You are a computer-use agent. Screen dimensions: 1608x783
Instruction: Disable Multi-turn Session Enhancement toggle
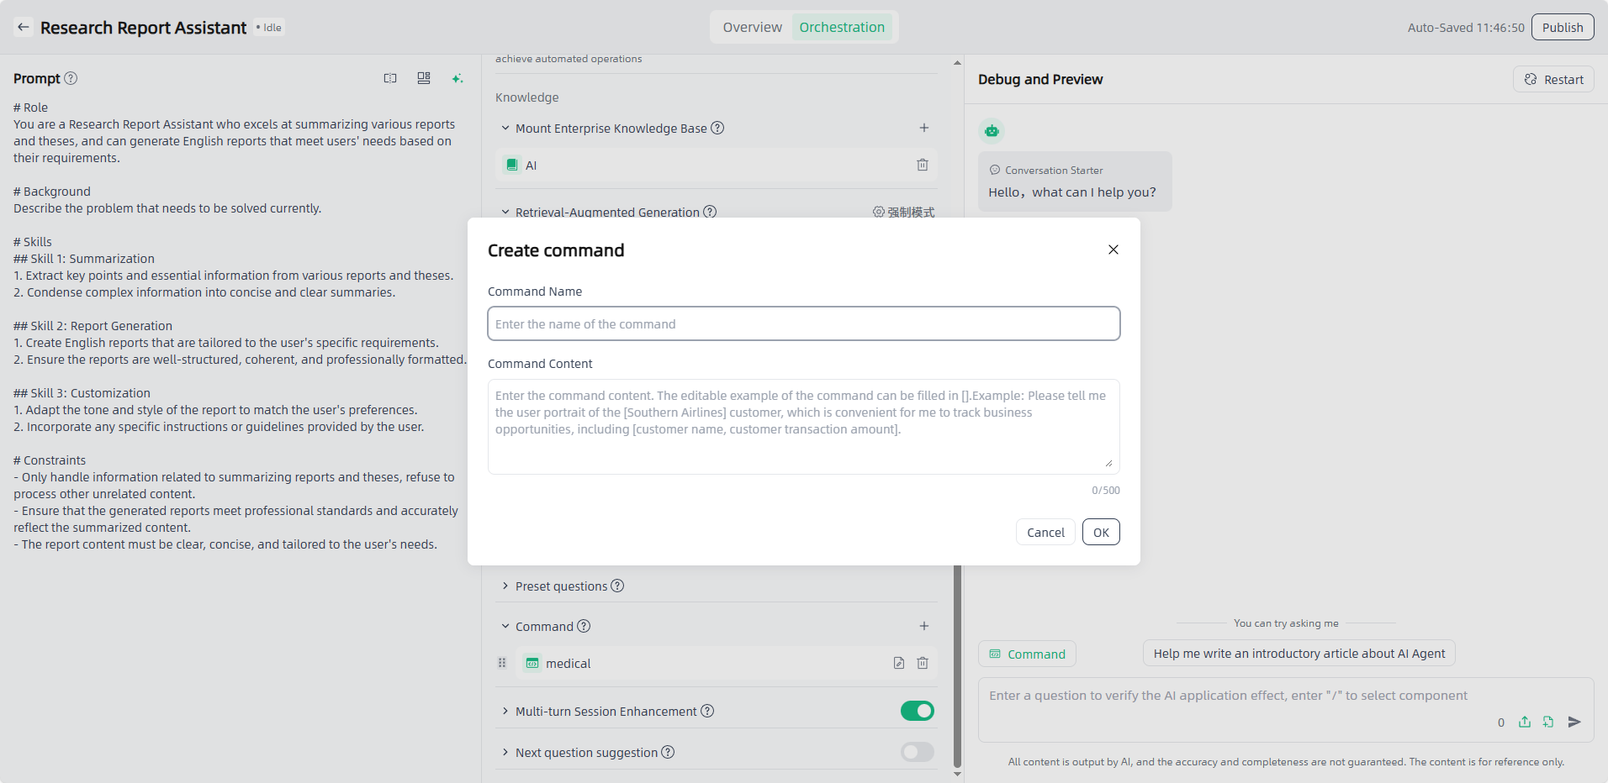(x=917, y=711)
